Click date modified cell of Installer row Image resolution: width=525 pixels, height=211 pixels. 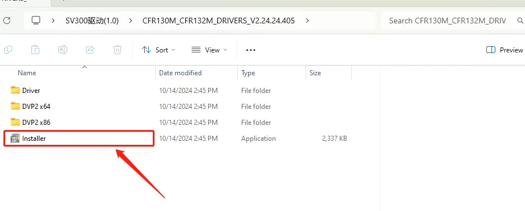pyautogui.click(x=188, y=139)
